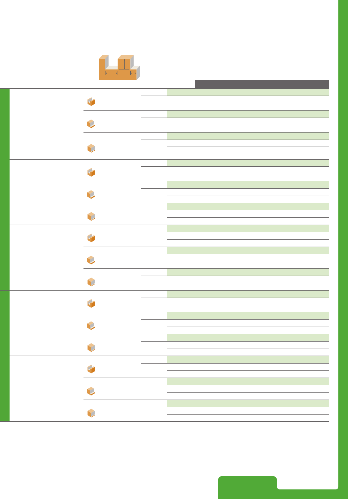Click the upper green section marker on the left edge
This screenshot has width=348, height=499.
[x=4, y=189]
